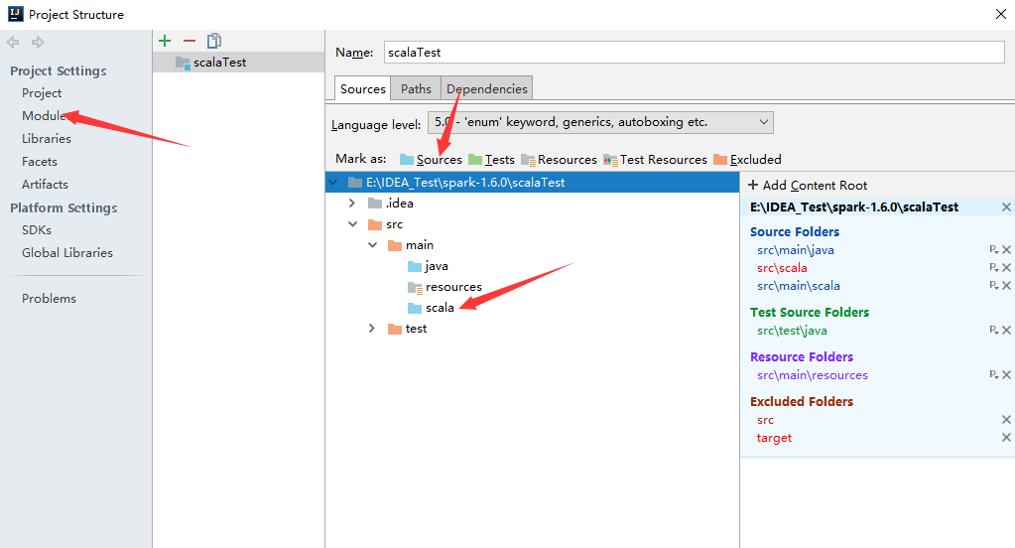1015x548 pixels.
Task: Unmark source folder src\main\java
Action: click(x=1007, y=249)
